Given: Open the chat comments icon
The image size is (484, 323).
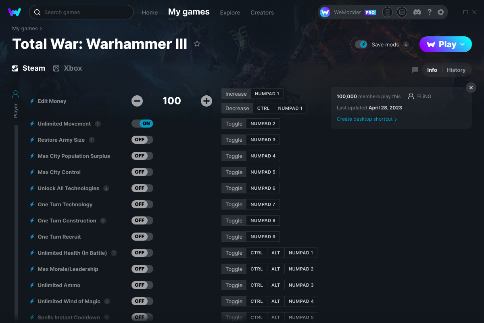Looking at the screenshot, I should tap(415, 70).
